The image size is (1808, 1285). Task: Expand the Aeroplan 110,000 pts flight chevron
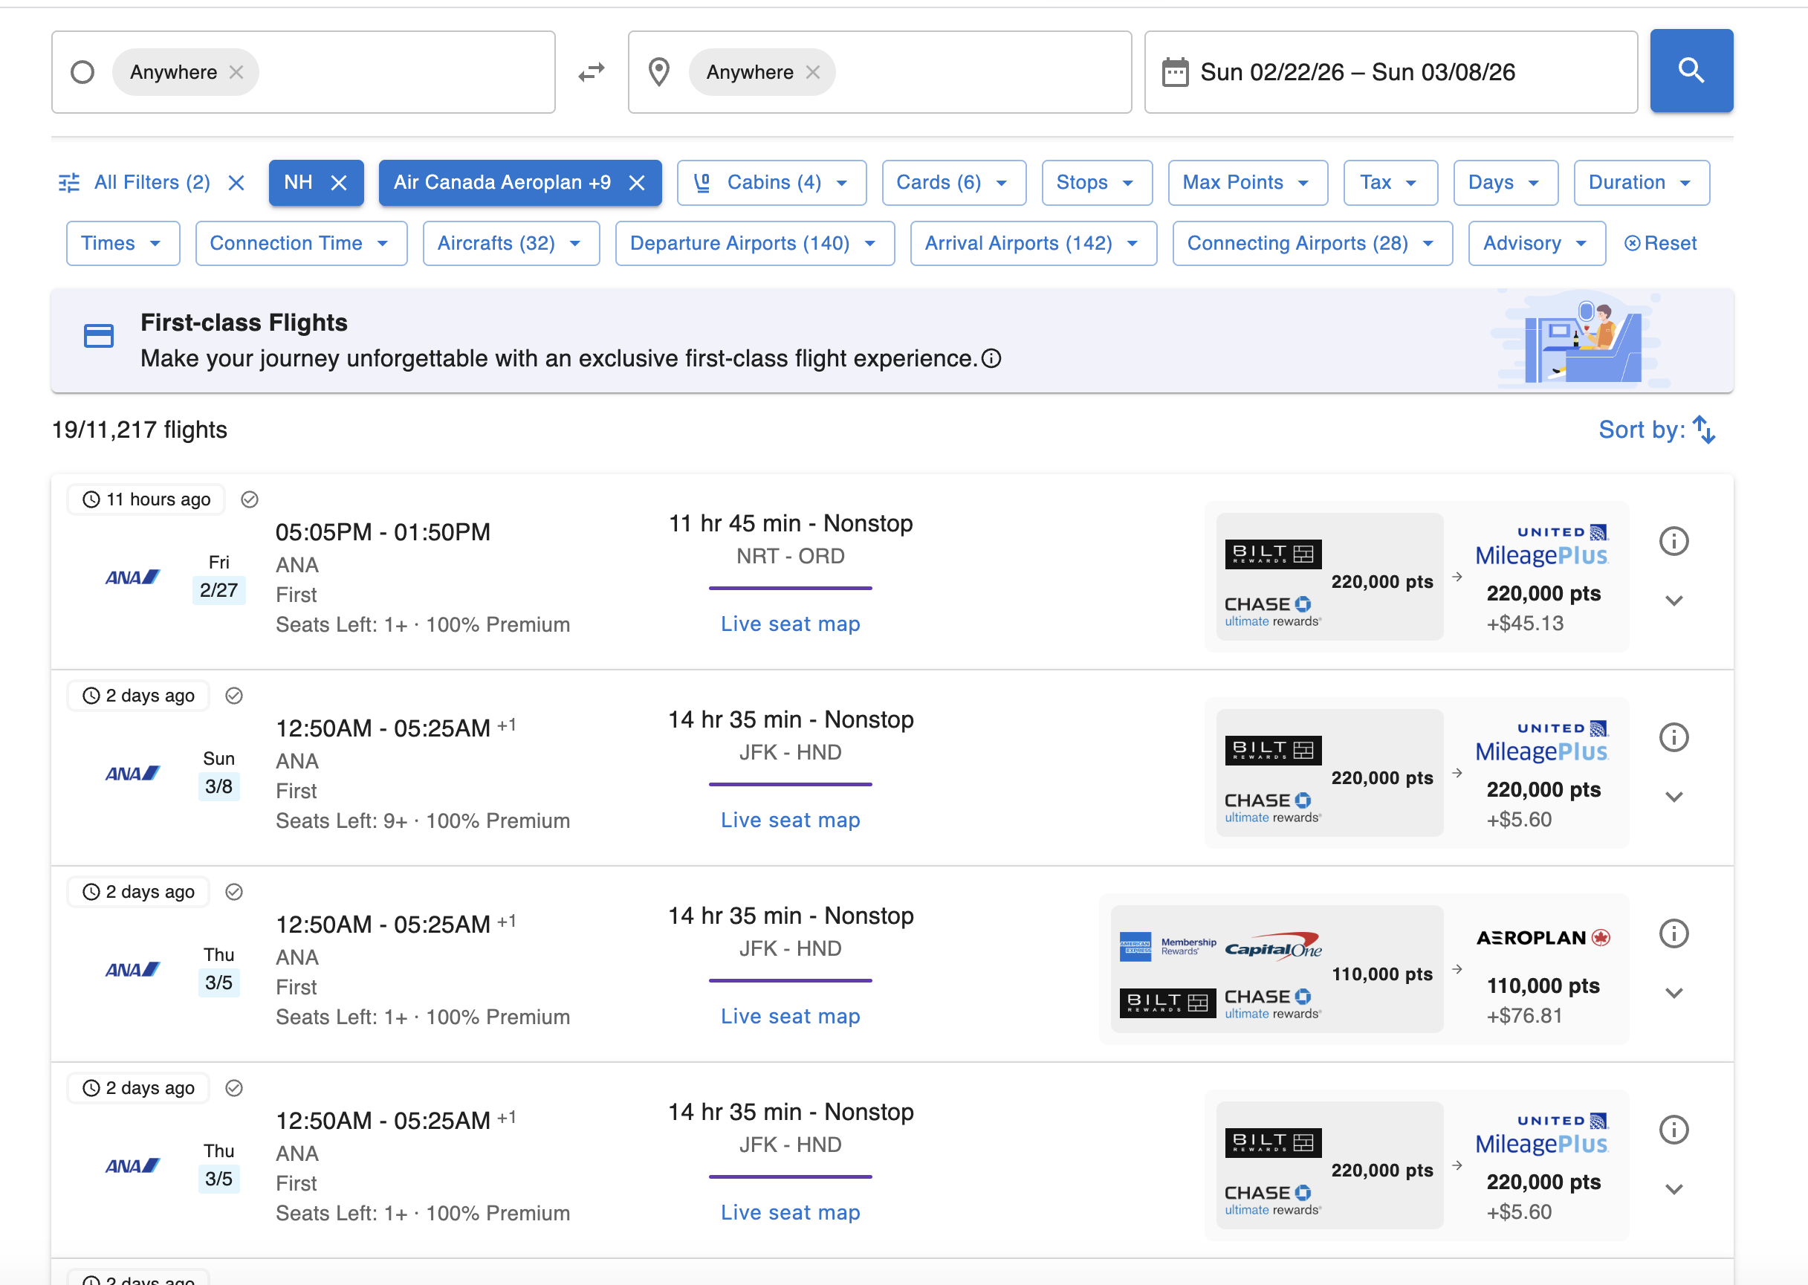coord(1673,993)
